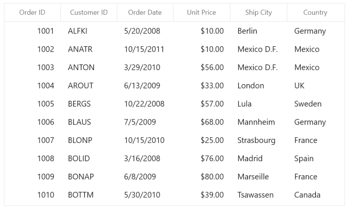Screen dimensions: 348x208
Task: Click the Order Date column header
Action: point(145,13)
